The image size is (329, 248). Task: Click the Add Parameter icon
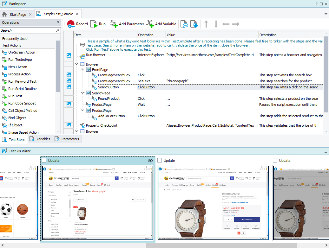click(x=113, y=24)
